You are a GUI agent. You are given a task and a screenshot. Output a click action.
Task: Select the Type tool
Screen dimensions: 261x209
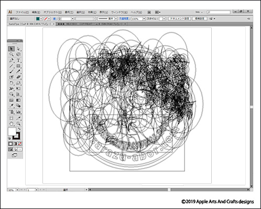click(18, 60)
